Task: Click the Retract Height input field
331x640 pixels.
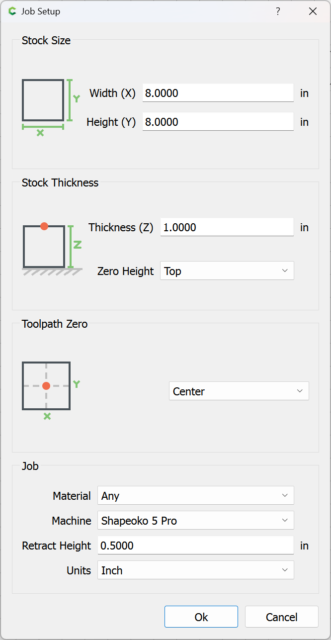Action: (196, 546)
